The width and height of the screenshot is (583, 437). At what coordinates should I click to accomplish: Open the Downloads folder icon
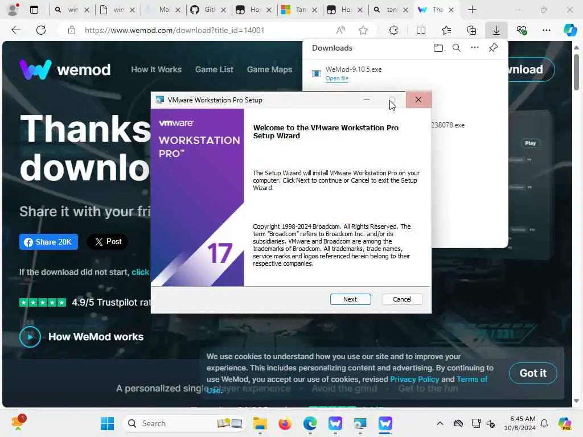point(438,48)
